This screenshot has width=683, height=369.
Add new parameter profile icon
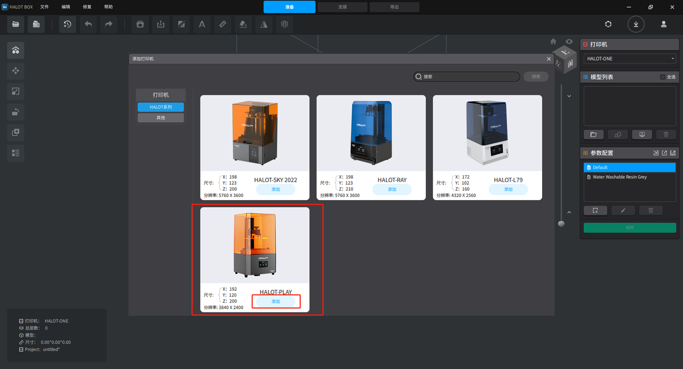595,210
